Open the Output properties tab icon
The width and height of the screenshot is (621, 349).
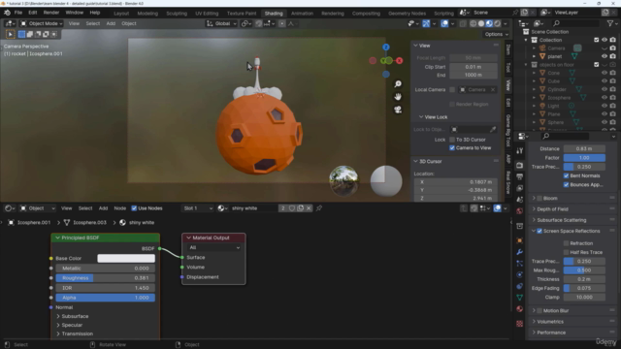520,176
